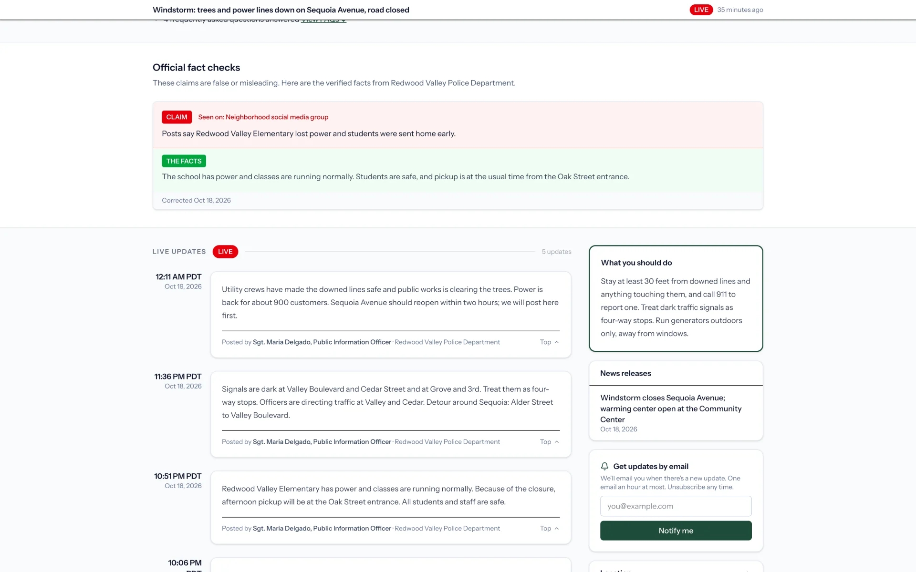Click the Windstorm headline in the top bar

click(x=281, y=10)
